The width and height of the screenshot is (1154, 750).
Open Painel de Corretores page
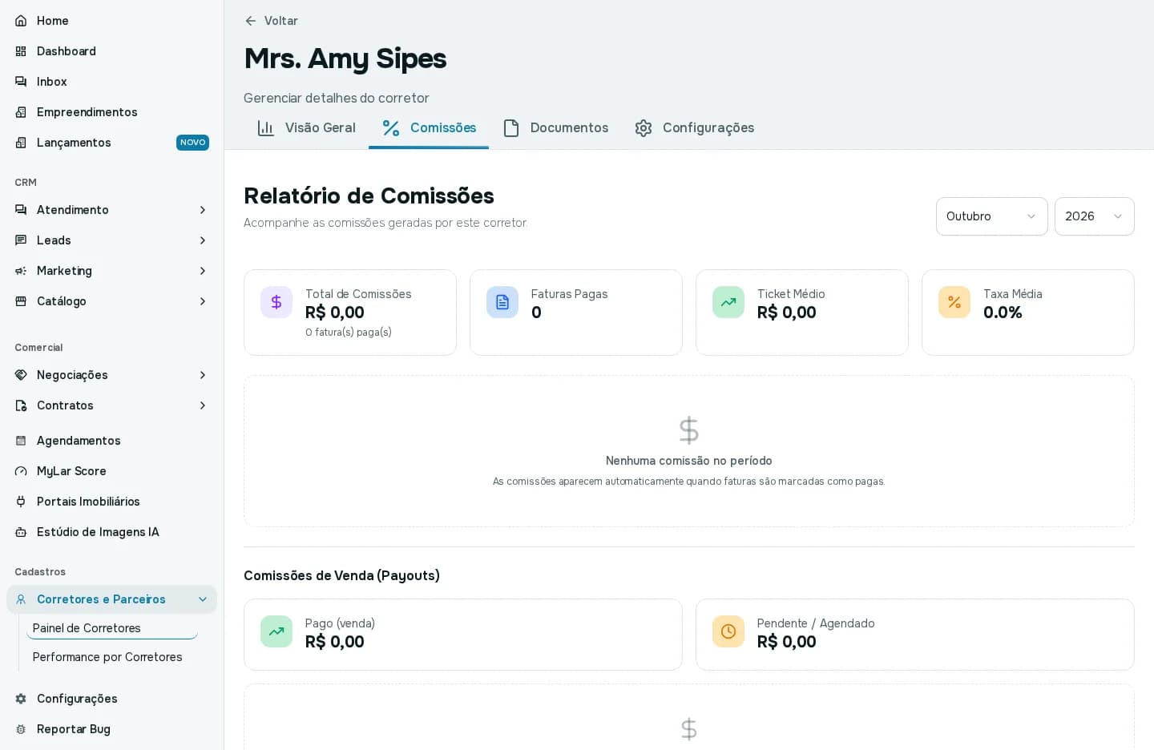[112, 628]
